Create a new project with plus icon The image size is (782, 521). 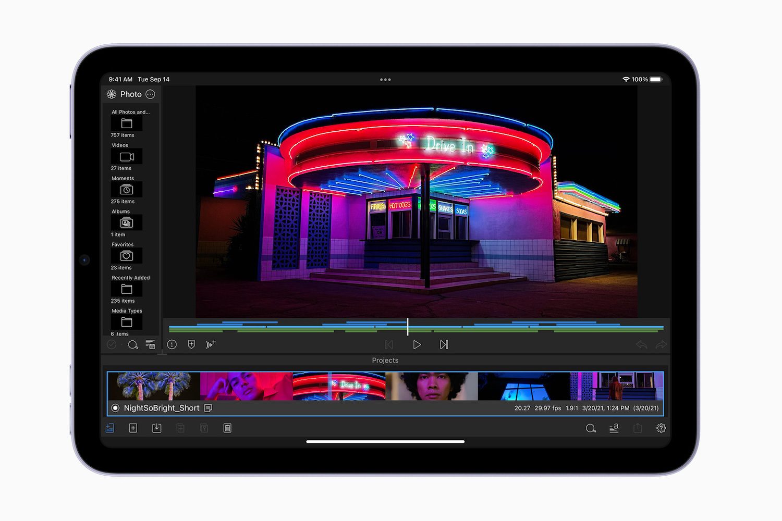(x=133, y=428)
